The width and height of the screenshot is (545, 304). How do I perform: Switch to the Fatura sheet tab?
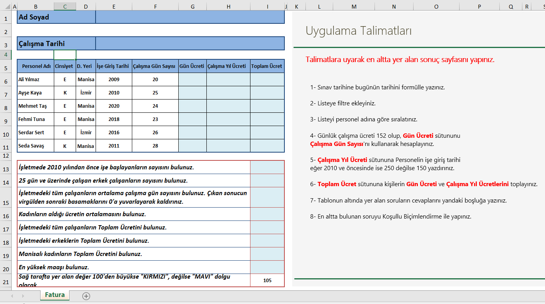(x=55, y=295)
